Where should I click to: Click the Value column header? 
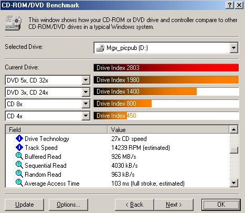point(168,130)
